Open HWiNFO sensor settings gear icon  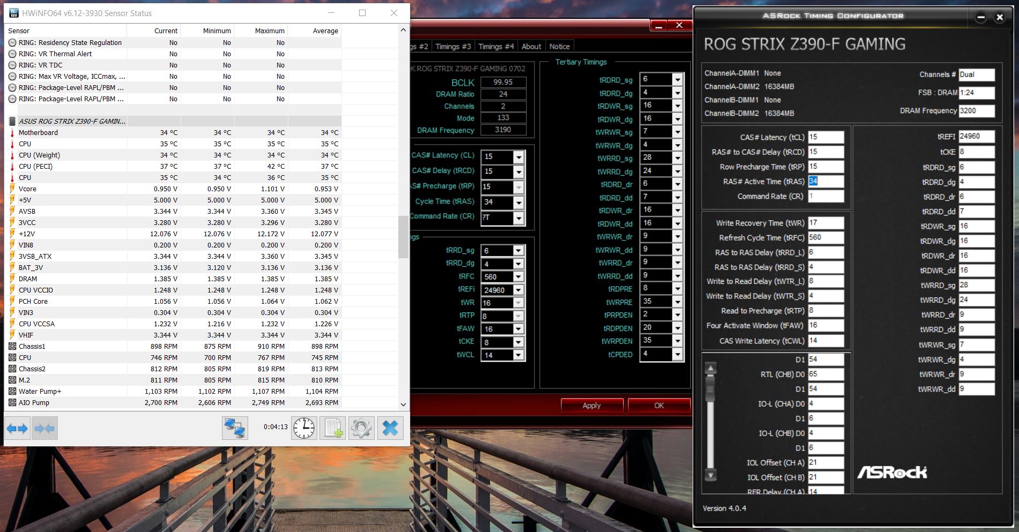361,428
